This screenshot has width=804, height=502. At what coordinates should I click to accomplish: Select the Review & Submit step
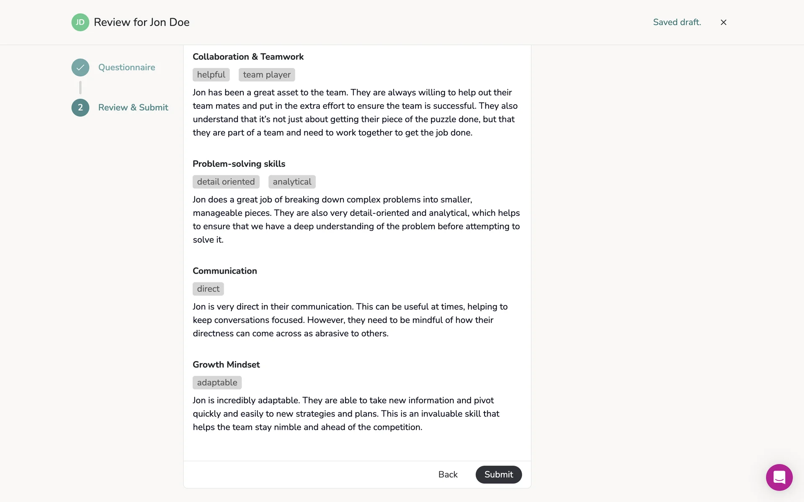(x=133, y=108)
